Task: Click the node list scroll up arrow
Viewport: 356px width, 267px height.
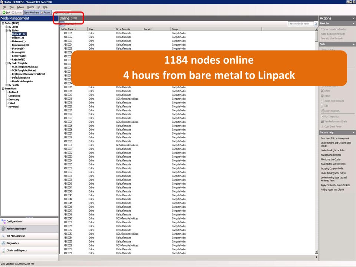Action: point(316,29)
